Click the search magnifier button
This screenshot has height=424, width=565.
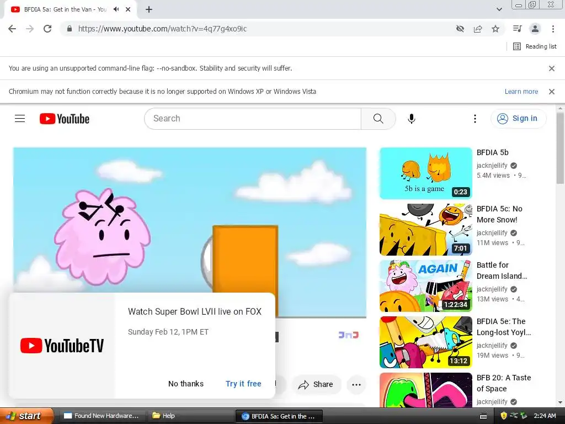(x=378, y=118)
